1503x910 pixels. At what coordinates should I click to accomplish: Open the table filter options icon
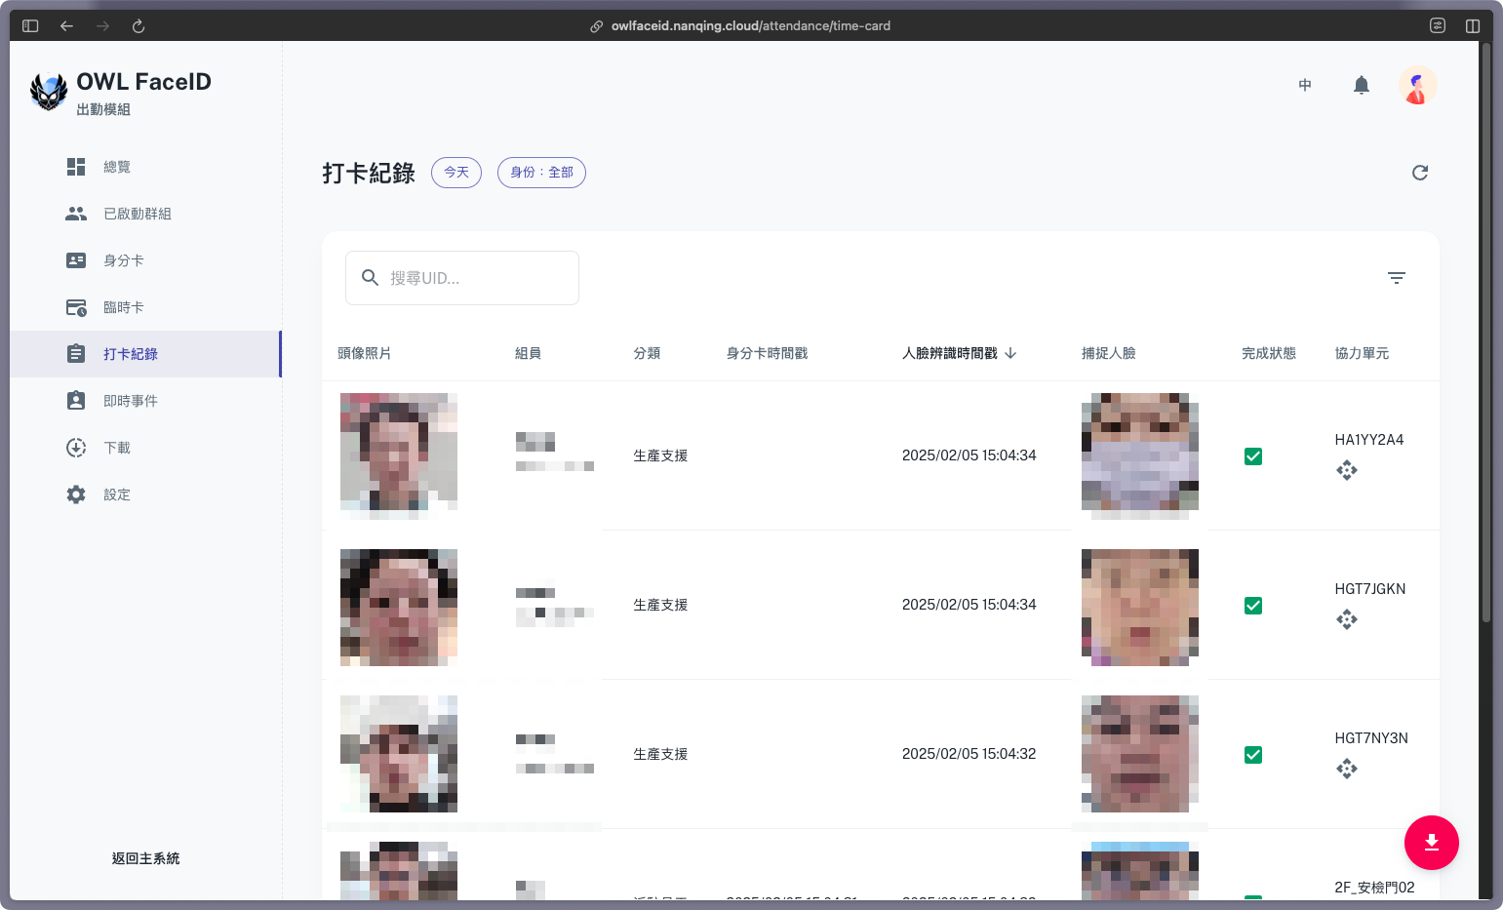point(1397,278)
